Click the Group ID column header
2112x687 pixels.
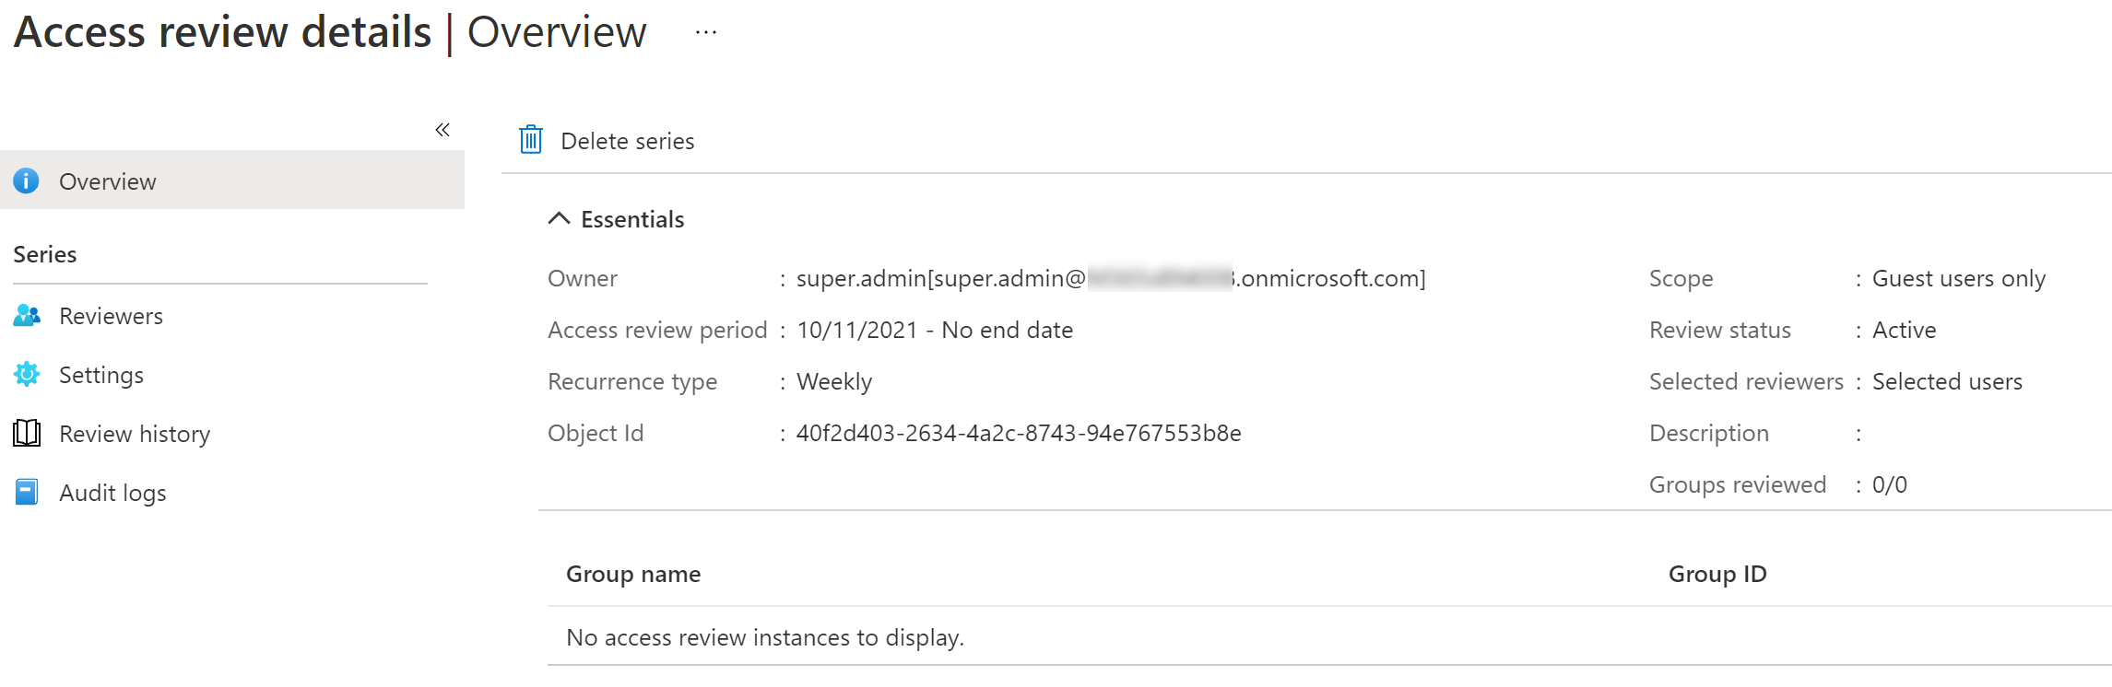[x=1717, y=574]
